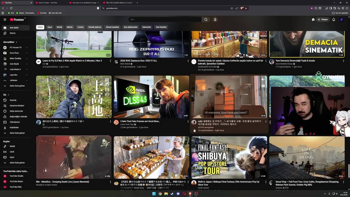Open Life in Seoul vlog thumbnail
Viewport: 350px width, 197px height.
[x=307, y=158]
